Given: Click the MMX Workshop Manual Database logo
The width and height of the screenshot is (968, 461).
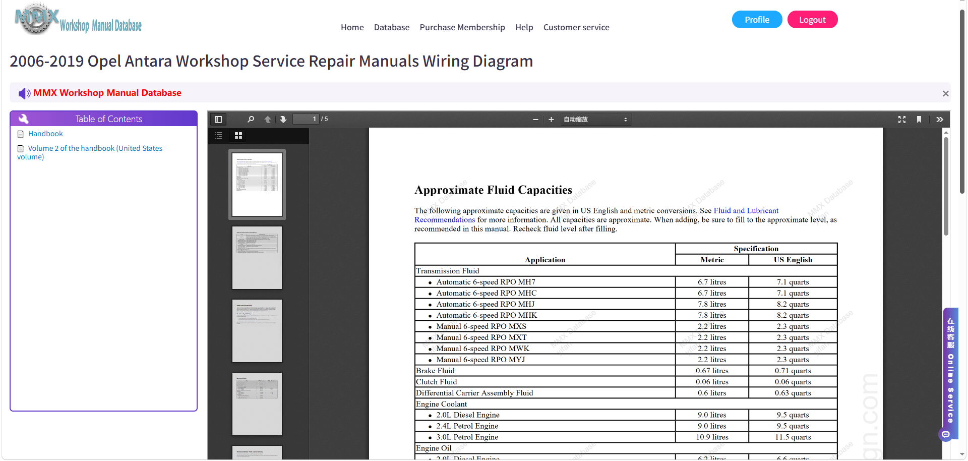Looking at the screenshot, I should [x=78, y=19].
